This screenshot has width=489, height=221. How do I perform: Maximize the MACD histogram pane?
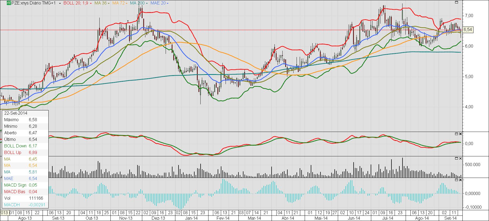(x=457, y=180)
